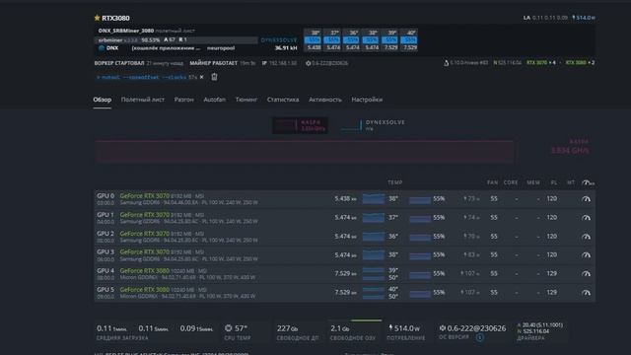Click the 5.438 hashrate in GPU 0 row
This screenshot has height=355, width=631.
pos(345,199)
